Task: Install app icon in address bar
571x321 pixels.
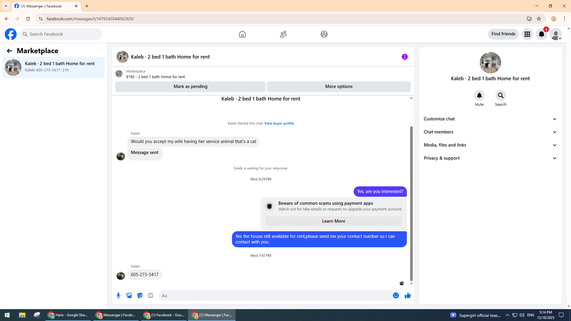Action: 529,19
